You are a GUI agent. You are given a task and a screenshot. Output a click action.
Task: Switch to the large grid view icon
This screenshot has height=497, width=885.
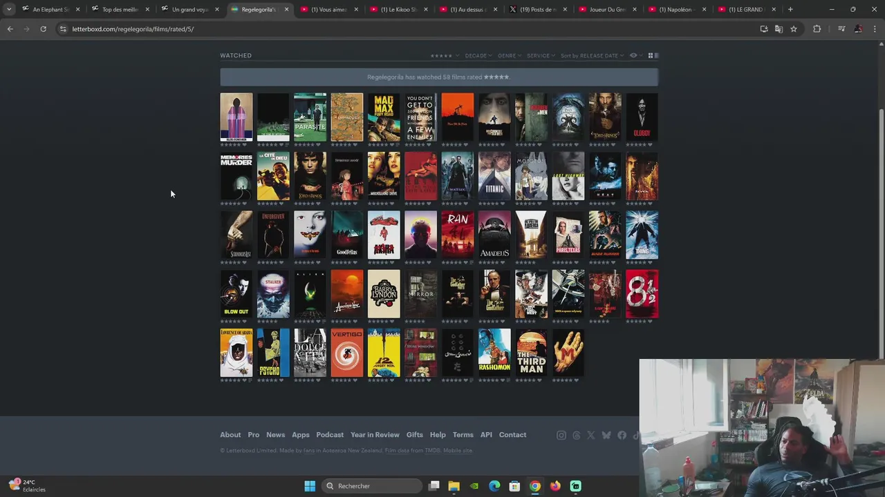656,55
